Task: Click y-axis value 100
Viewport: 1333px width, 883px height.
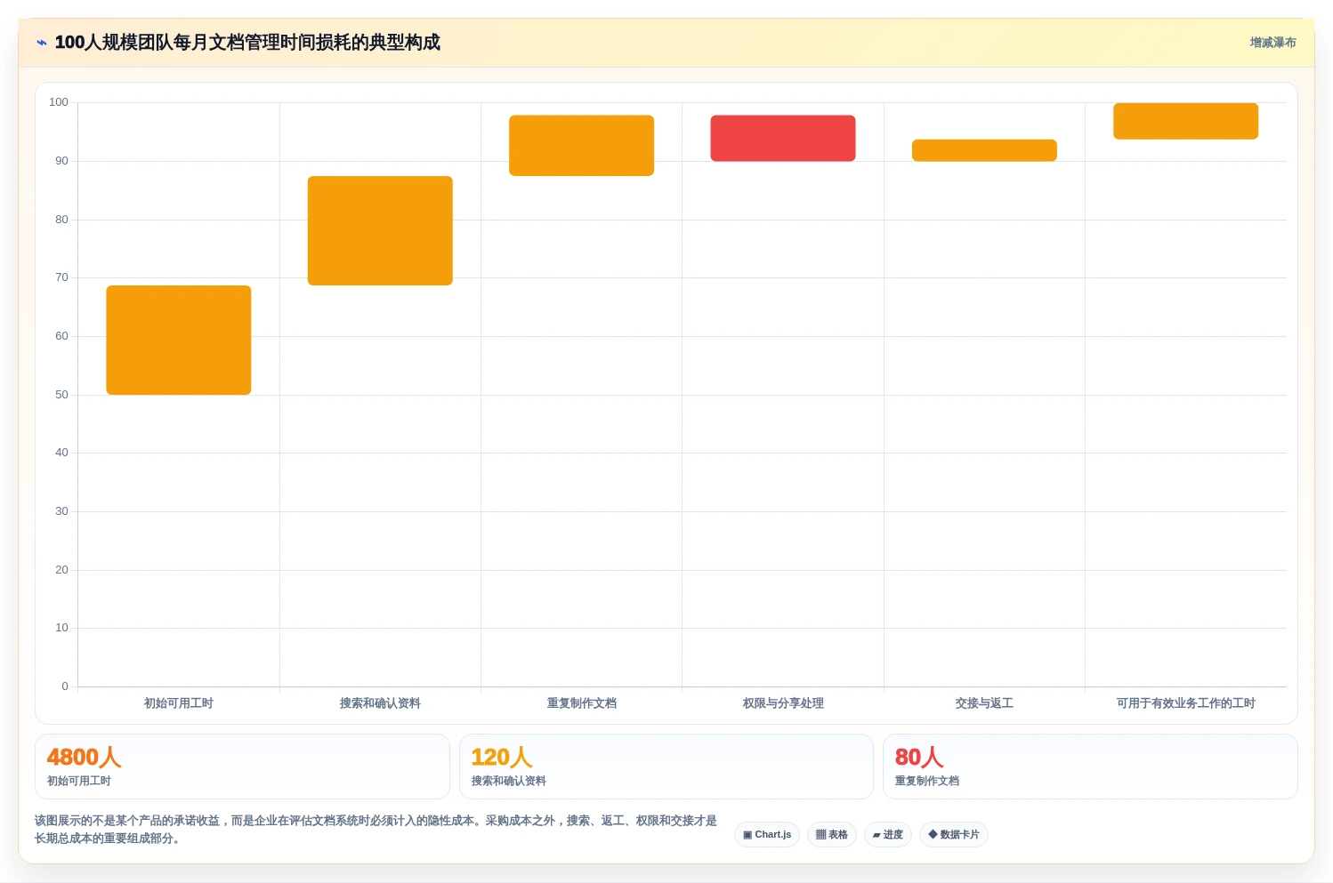Action: 59,102
